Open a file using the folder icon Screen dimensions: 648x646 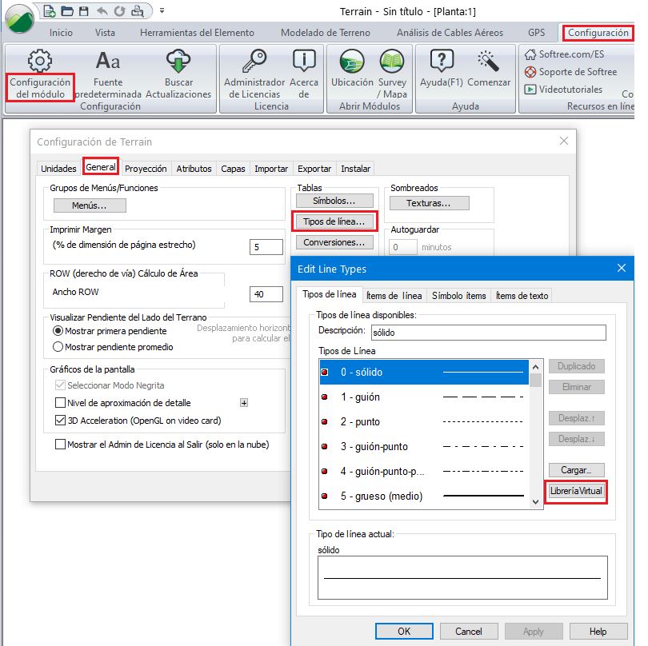tap(67, 11)
